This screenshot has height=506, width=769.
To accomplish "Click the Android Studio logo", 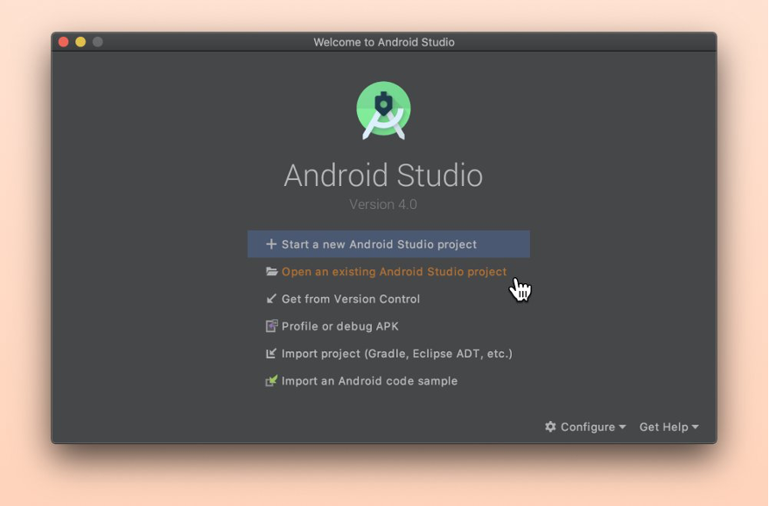I will [383, 111].
